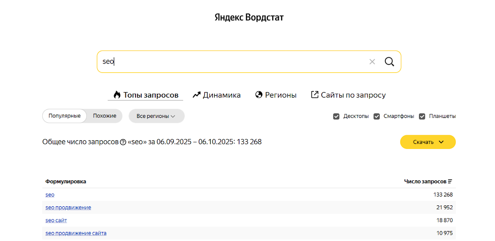The width and height of the screenshot is (495, 241).
Task: Switch to the Похожие queries toggle
Action: [104, 116]
